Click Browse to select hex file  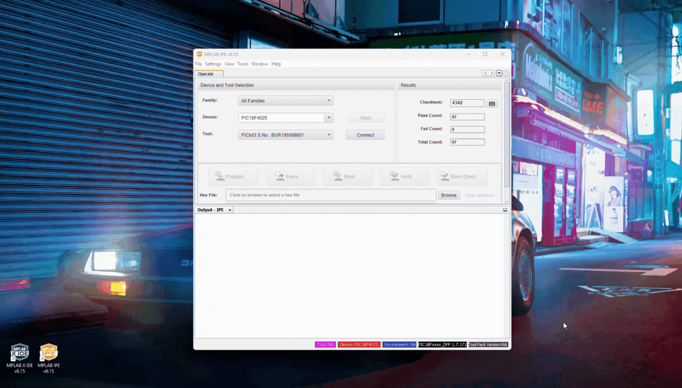coord(448,195)
